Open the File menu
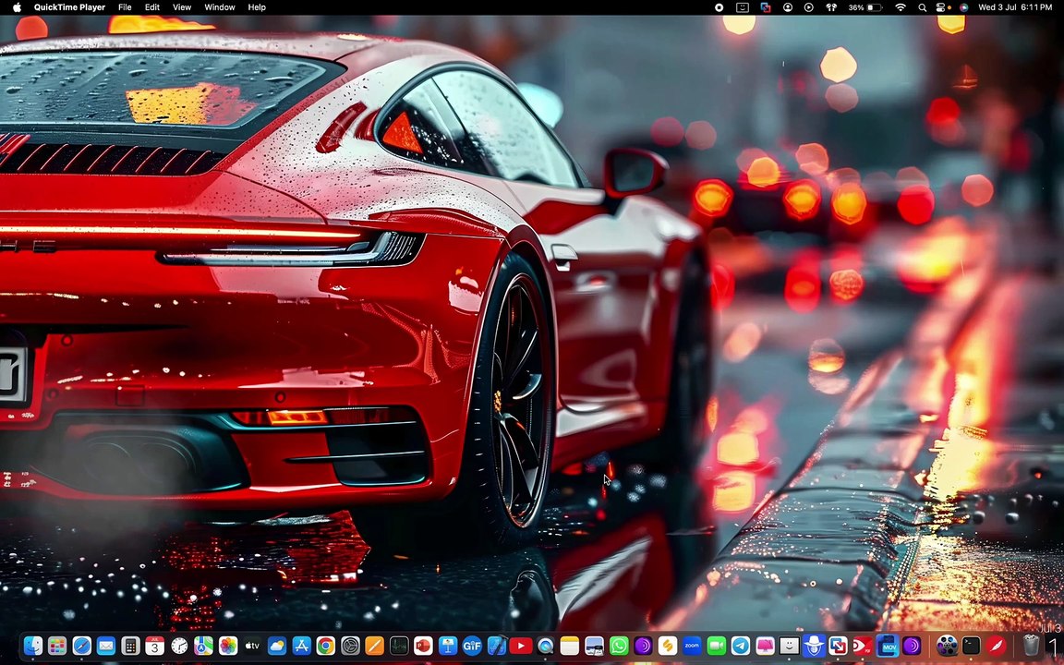 [125, 7]
